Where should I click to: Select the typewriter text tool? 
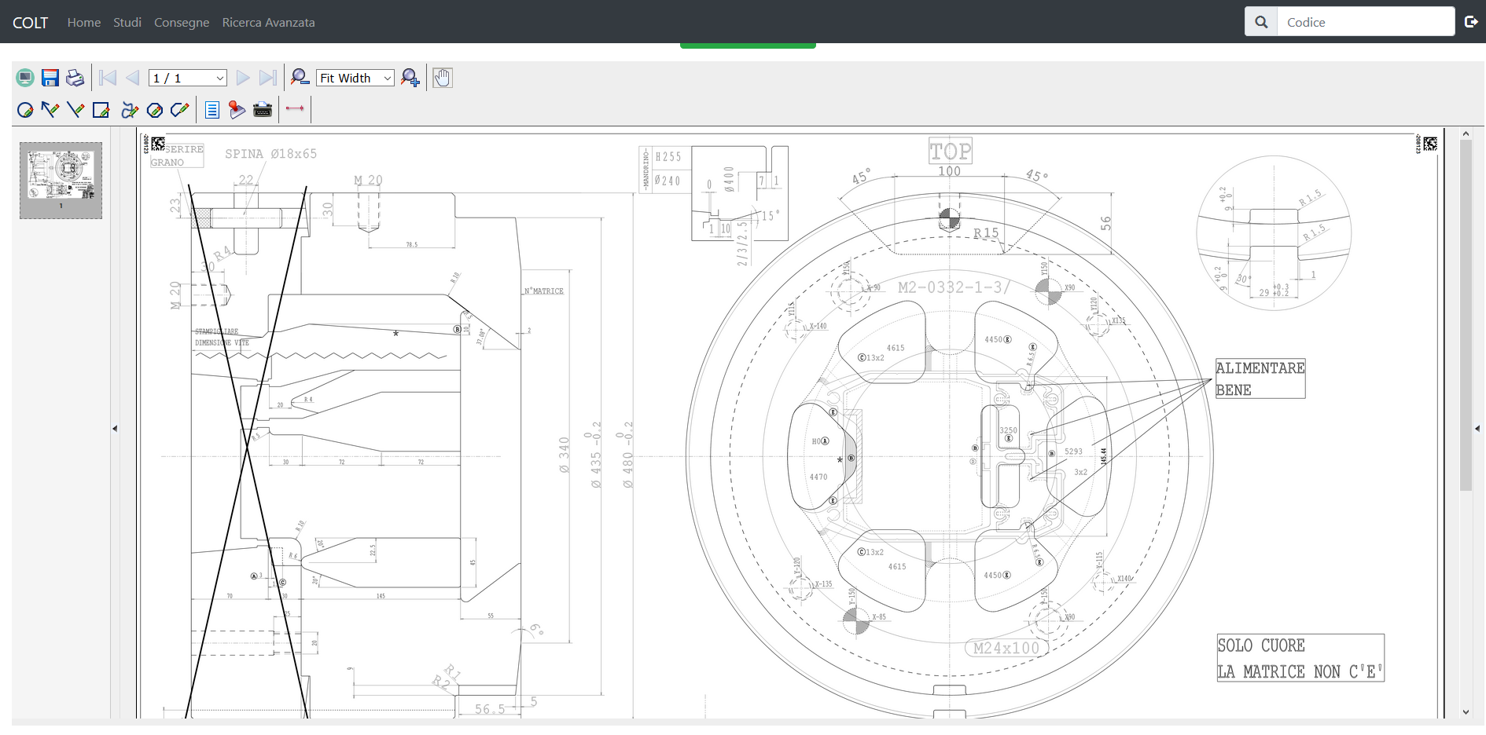(x=263, y=110)
